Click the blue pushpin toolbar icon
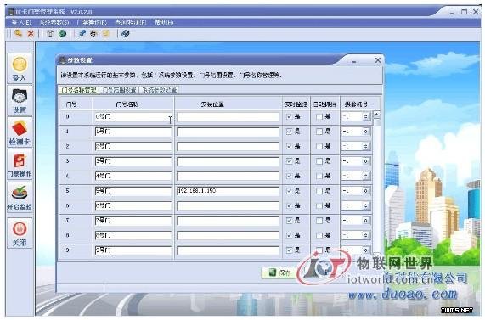485x320 pixels. (82, 33)
